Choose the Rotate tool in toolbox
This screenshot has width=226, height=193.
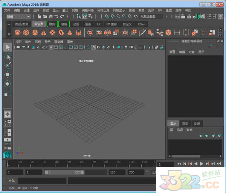click(x=8, y=84)
